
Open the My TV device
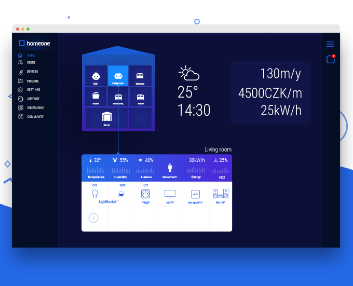(170, 196)
